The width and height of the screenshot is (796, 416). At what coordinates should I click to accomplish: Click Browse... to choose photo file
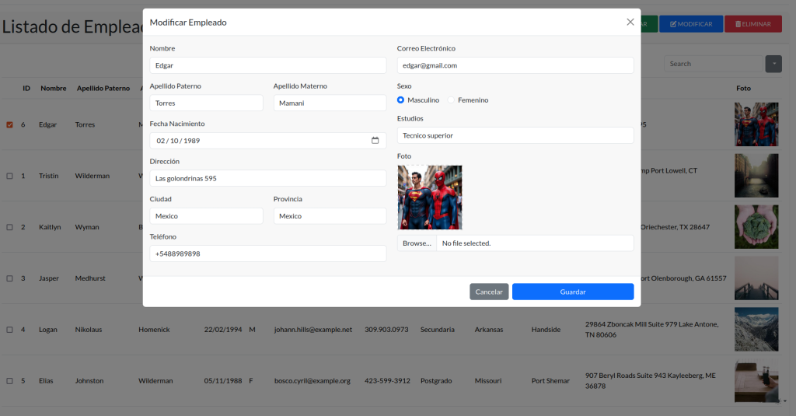pyautogui.click(x=417, y=243)
